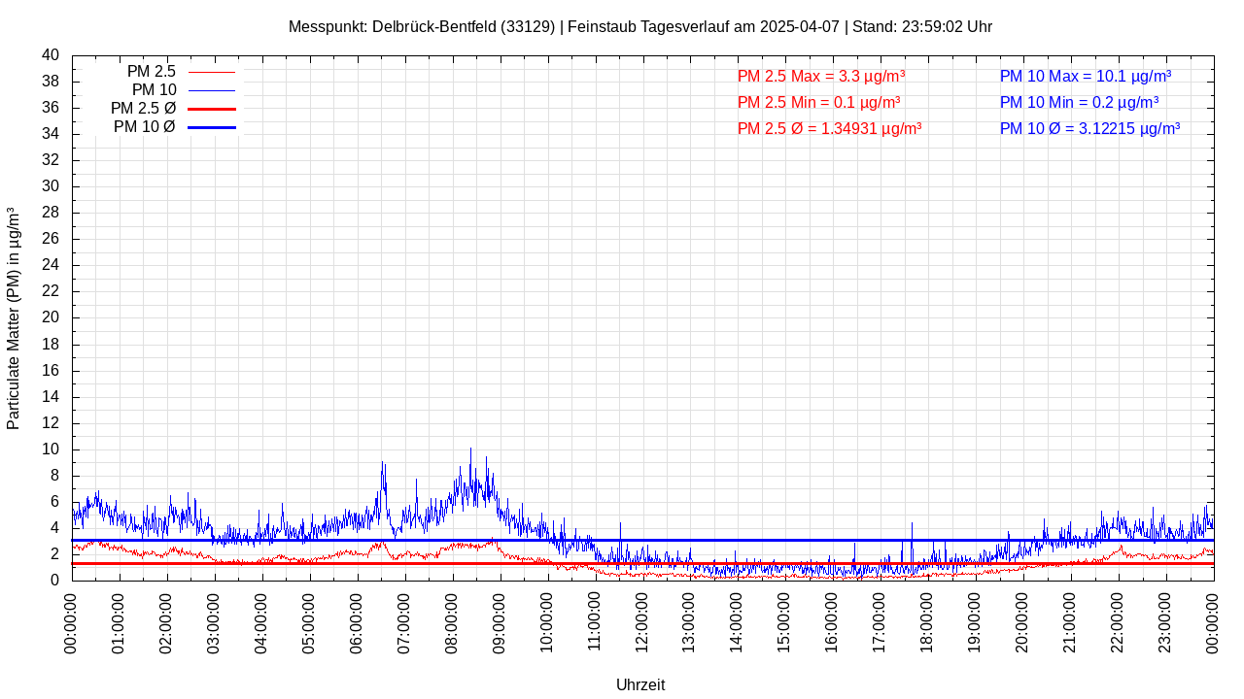The image size is (1244, 699).
Task: Click the 20 value on the y-axis
Action: (x=50, y=317)
